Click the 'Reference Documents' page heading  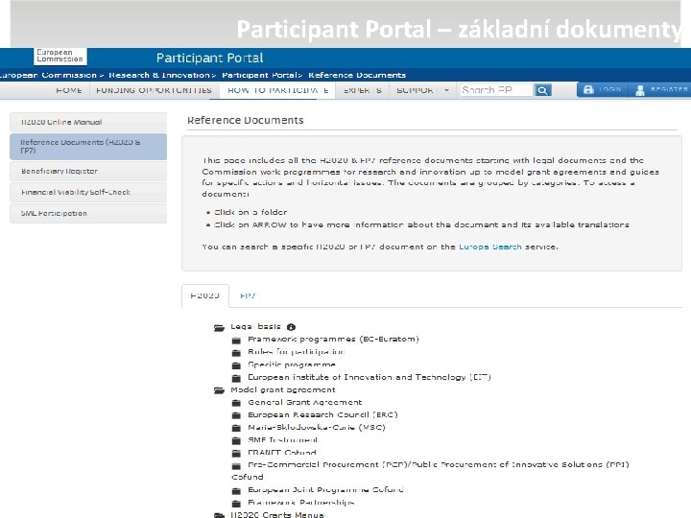tap(246, 120)
